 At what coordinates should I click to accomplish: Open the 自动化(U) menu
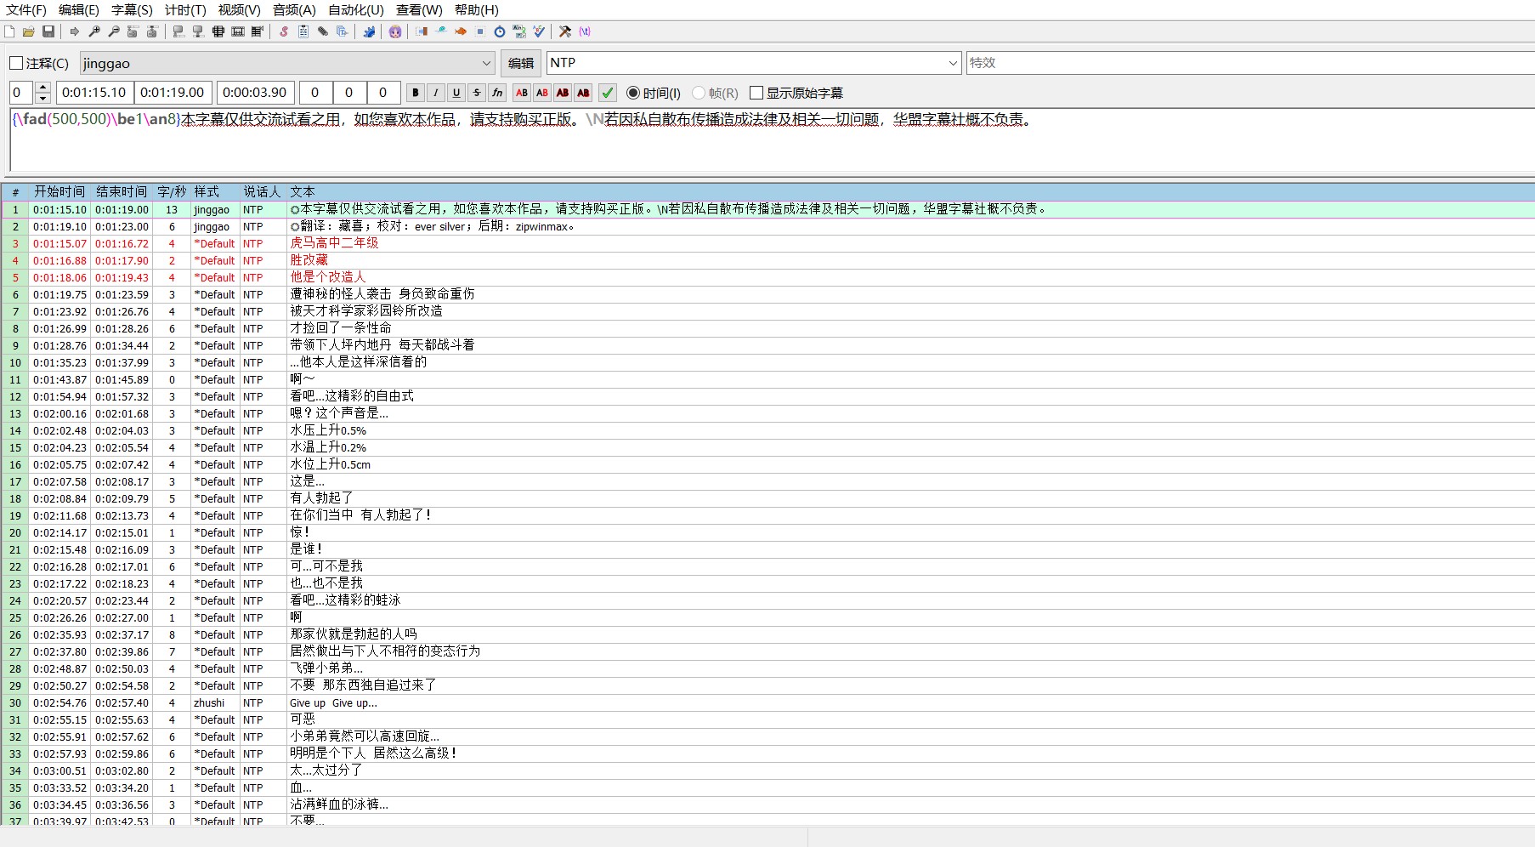356,10
